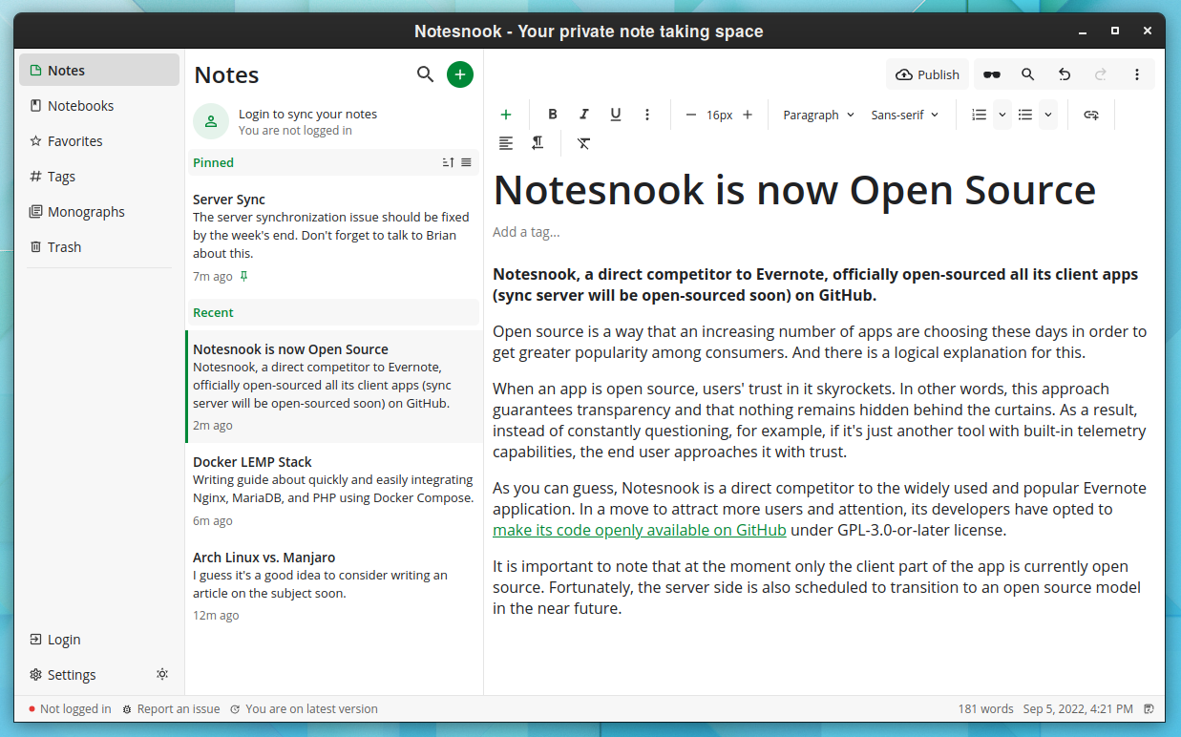Expand numbered list style options
Image resolution: width=1181 pixels, height=737 pixels.
coord(1002,115)
